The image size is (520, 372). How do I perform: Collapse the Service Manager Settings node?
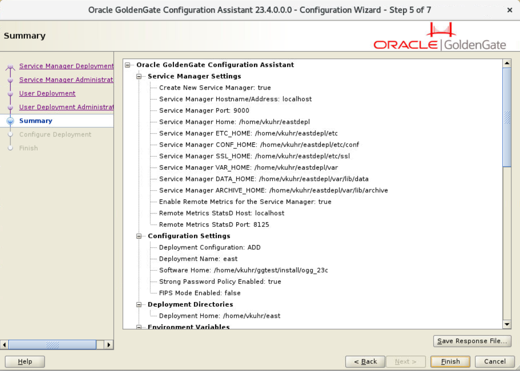[139, 77]
